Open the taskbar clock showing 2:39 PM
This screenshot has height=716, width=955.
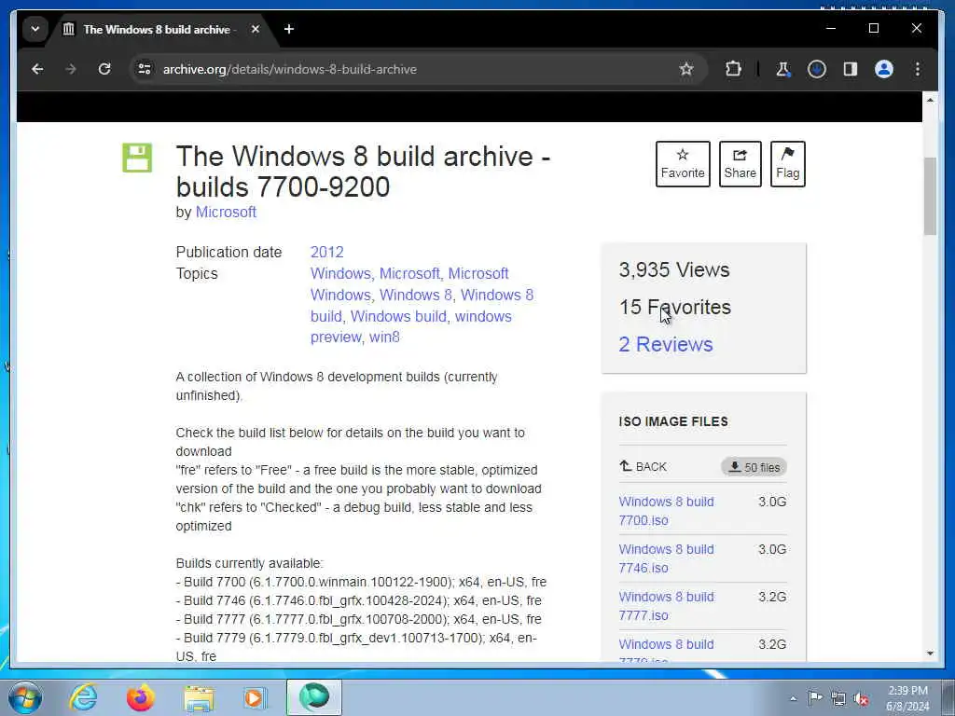pyautogui.click(x=907, y=698)
